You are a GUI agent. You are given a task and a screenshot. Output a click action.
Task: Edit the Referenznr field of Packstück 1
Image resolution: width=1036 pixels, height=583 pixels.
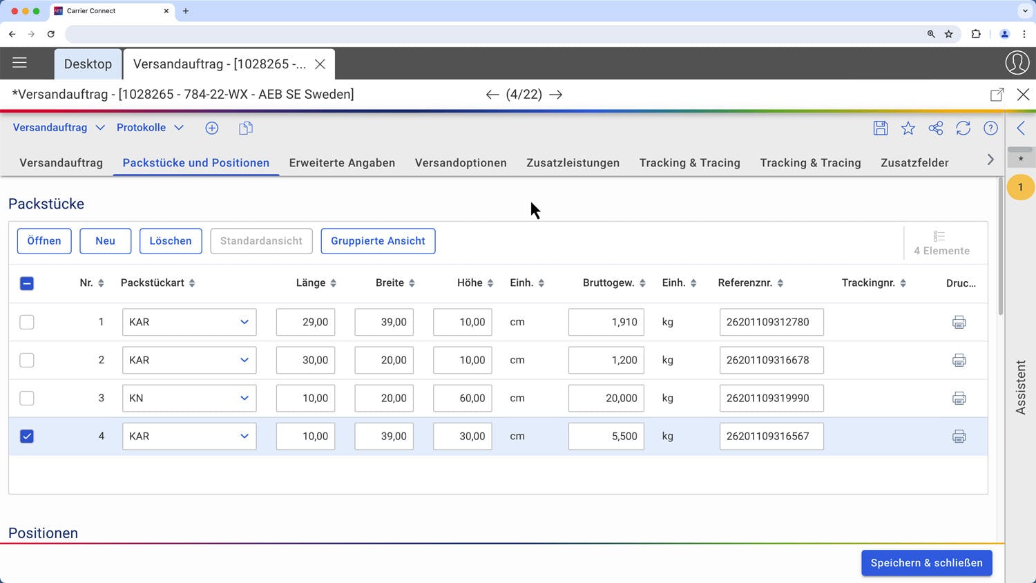click(771, 322)
